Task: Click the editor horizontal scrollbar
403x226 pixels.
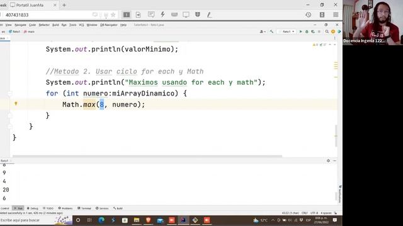Action: click(x=147, y=156)
